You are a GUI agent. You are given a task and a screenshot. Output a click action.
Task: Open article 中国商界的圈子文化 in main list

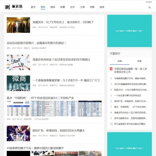[x=35, y=148]
